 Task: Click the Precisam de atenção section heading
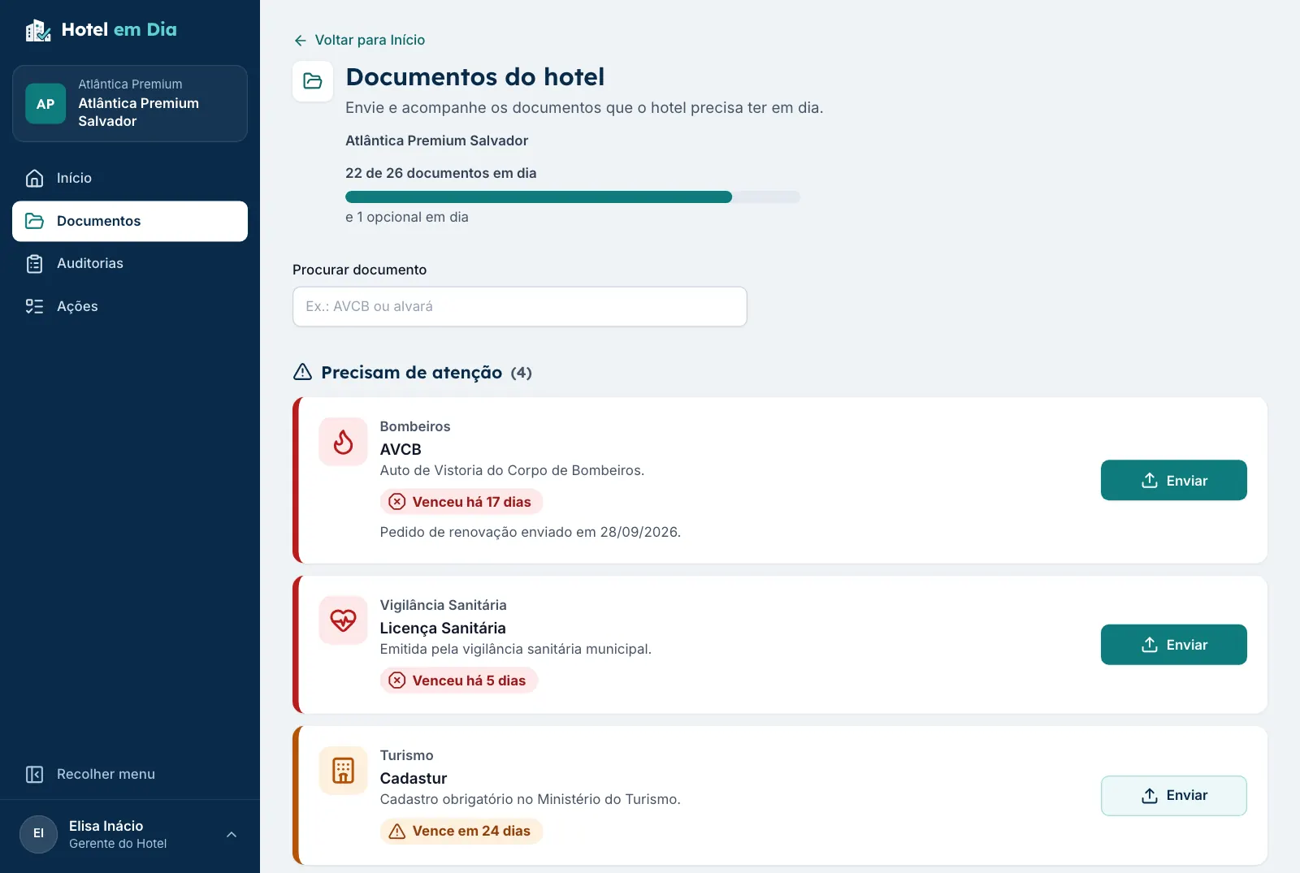coord(412,372)
